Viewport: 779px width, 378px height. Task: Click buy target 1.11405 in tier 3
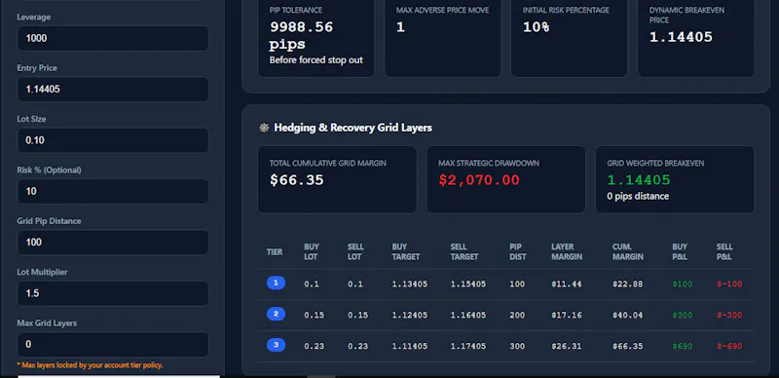pos(410,346)
